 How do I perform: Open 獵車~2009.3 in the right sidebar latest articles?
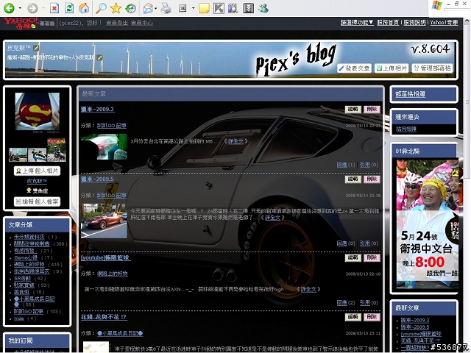(415, 321)
